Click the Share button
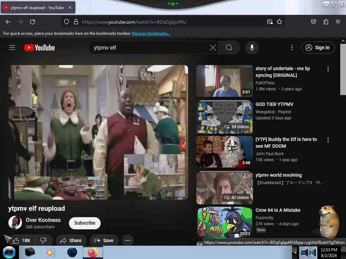346x259 pixels. [71, 240]
